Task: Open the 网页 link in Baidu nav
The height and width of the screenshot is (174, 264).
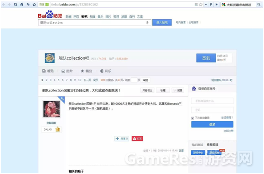Action: click(76, 16)
